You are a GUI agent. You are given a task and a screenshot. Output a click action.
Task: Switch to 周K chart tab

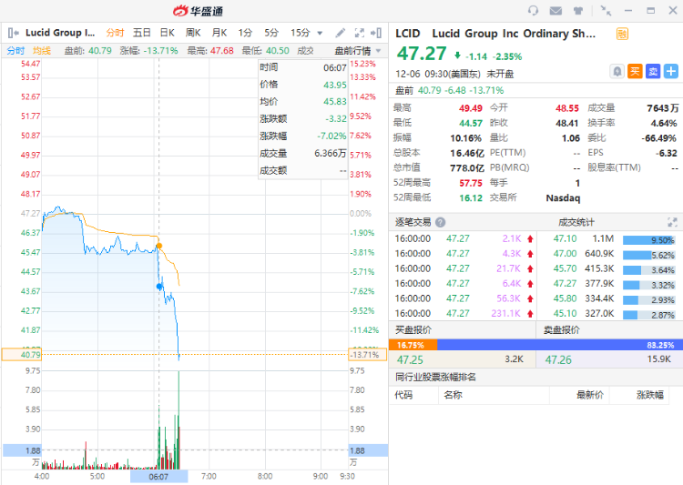coord(193,33)
